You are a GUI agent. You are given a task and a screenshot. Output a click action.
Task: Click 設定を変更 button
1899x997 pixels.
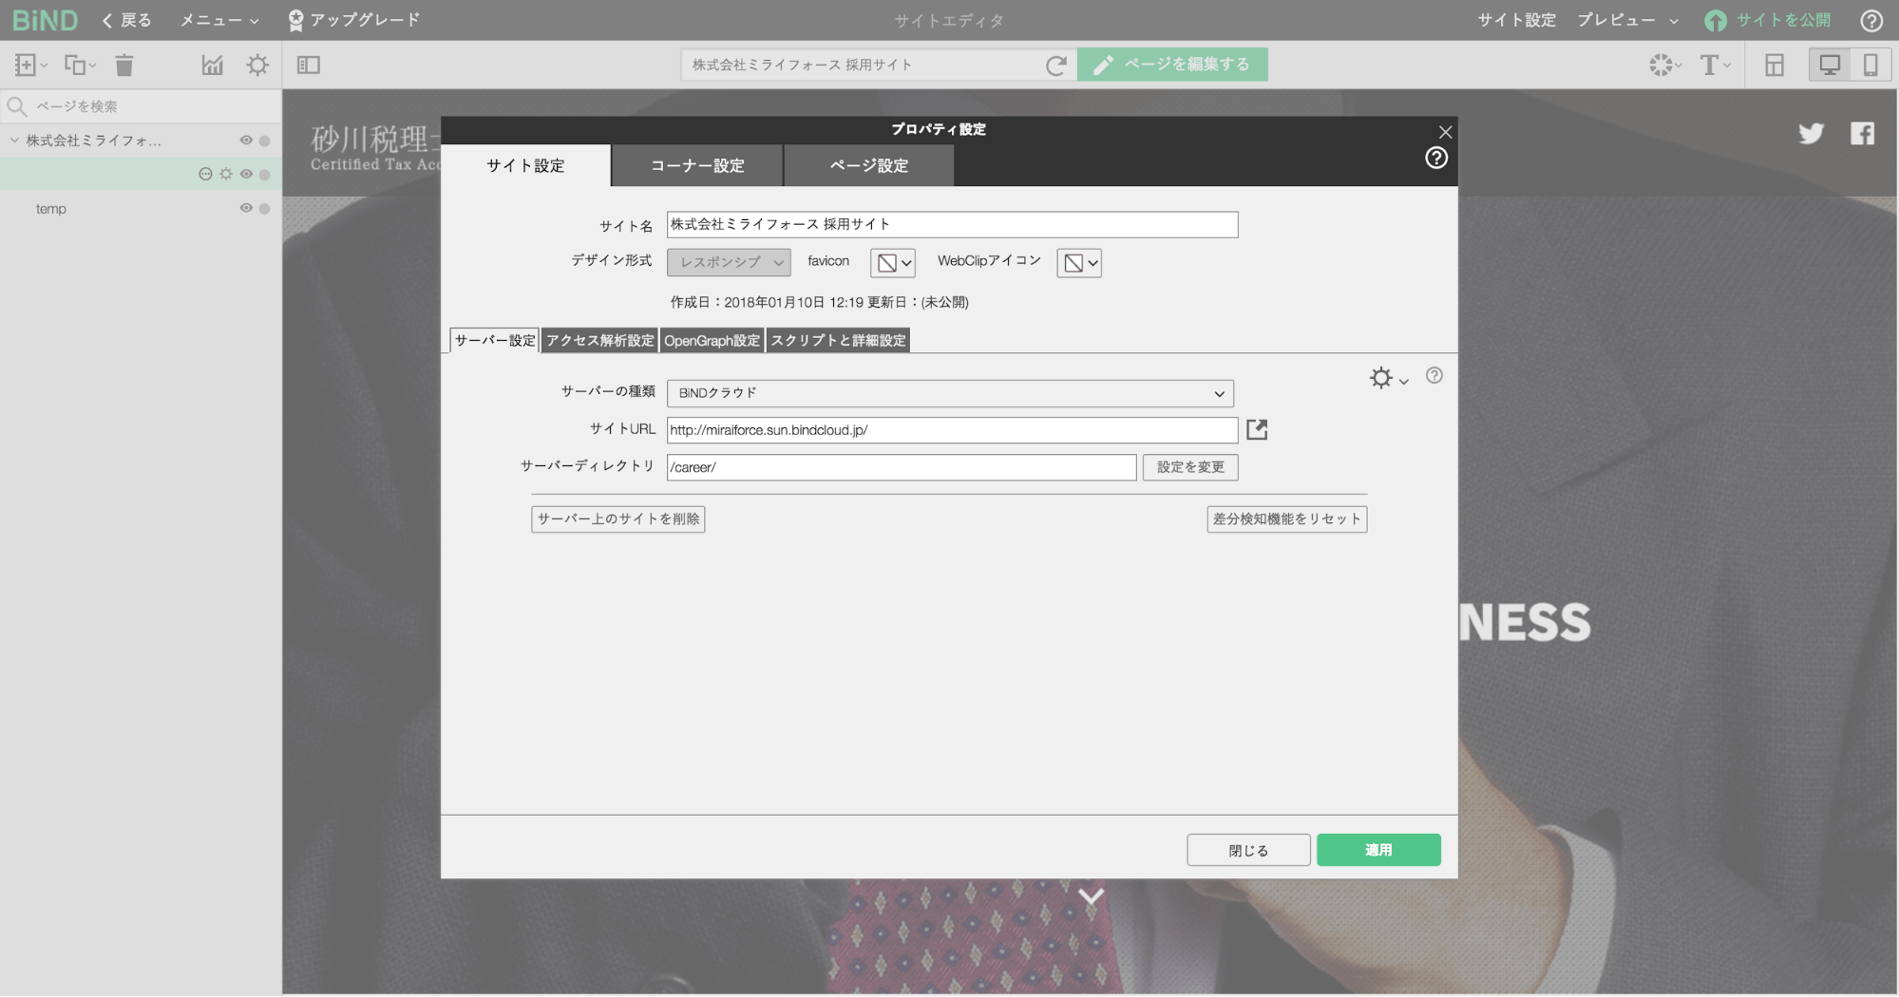[1190, 467]
